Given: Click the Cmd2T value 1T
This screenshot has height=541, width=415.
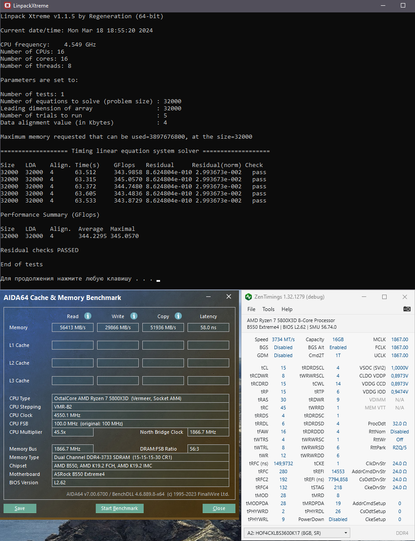Looking at the screenshot, I should (338, 355).
